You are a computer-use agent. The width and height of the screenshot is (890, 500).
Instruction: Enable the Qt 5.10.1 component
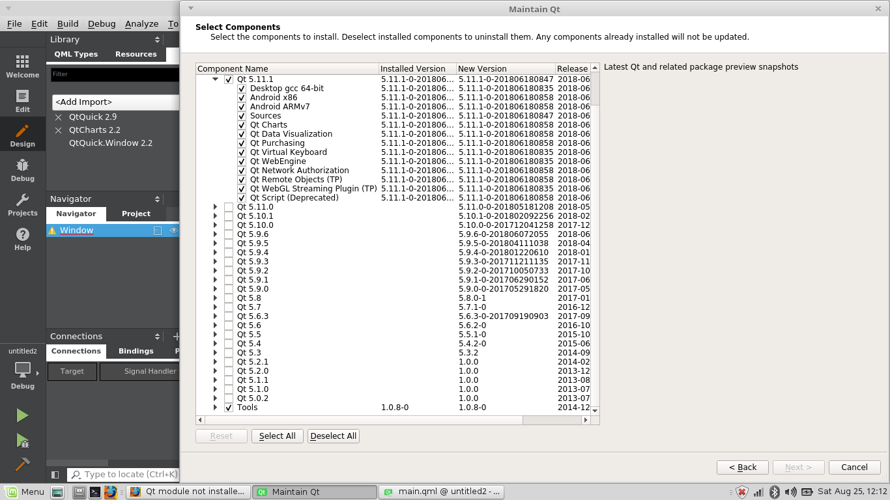click(x=229, y=215)
